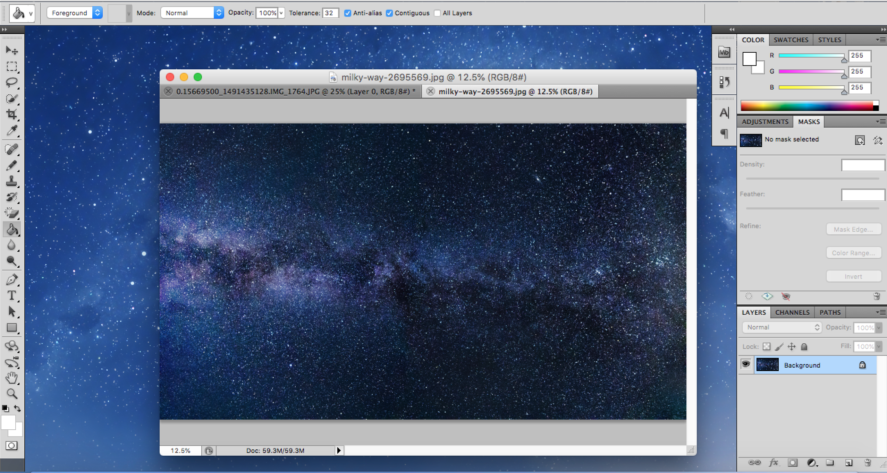Screen dimensions: 887x473
Task: Select the Move tool
Action: (x=12, y=51)
